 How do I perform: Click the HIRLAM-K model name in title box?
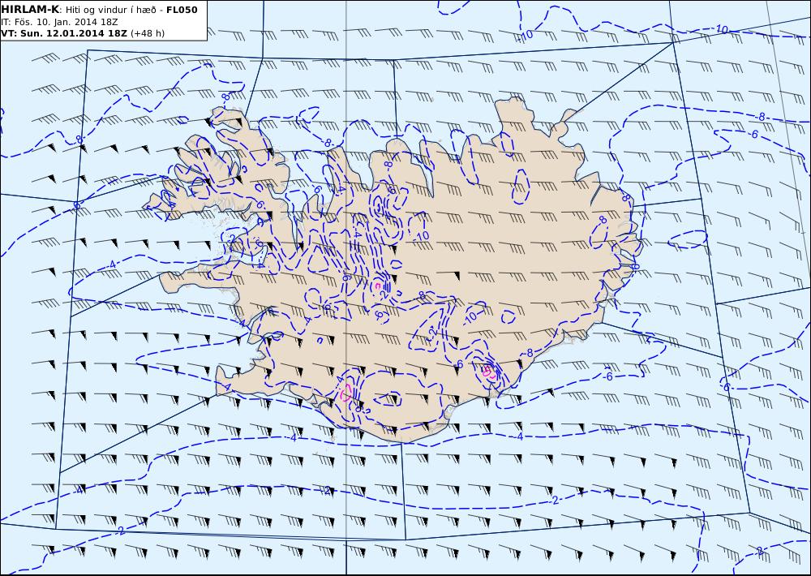point(30,9)
